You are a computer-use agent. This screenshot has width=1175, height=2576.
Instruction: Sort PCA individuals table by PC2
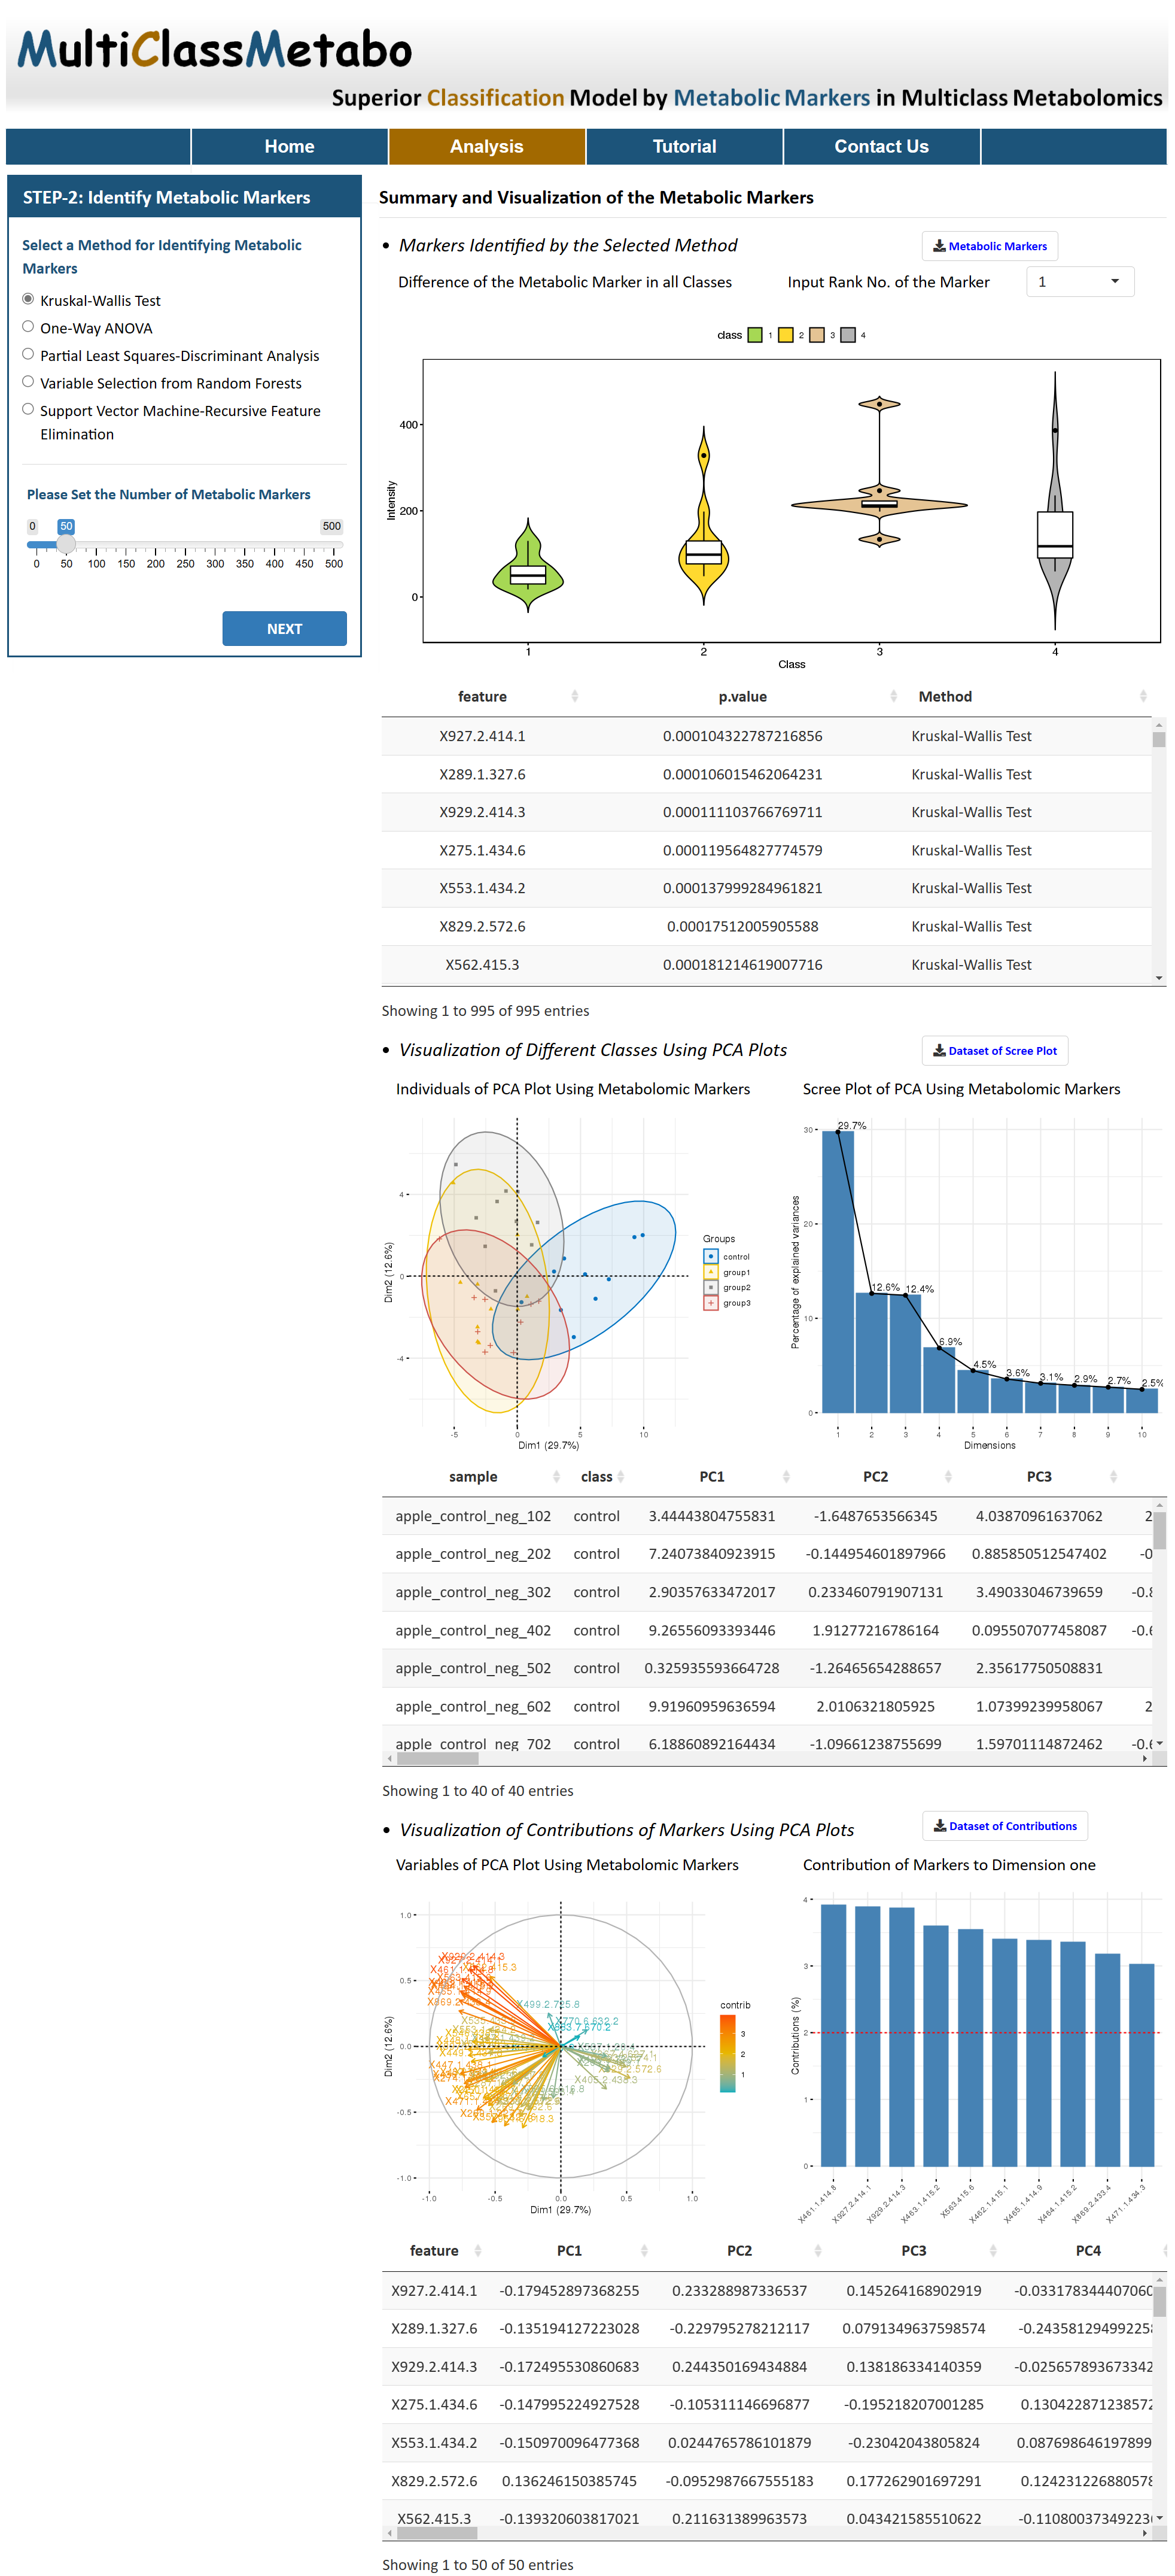click(x=875, y=1476)
